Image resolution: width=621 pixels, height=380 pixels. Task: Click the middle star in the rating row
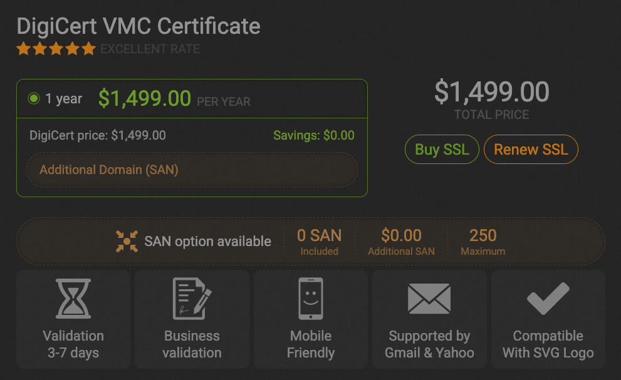coord(56,48)
